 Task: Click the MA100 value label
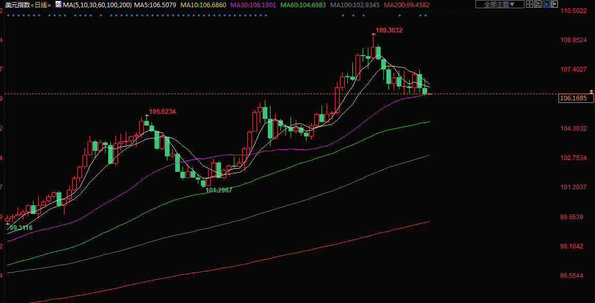pyautogui.click(x=355, y=5)
